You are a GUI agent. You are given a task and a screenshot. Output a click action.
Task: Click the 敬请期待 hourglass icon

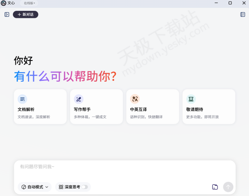point(191,99)
